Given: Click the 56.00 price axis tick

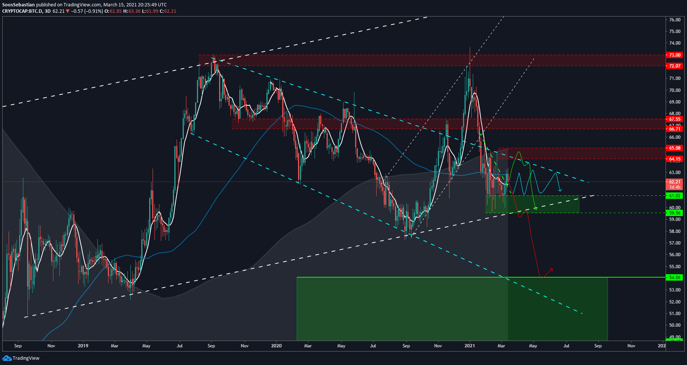Looking at the screenshot, I should pos(675,255).
